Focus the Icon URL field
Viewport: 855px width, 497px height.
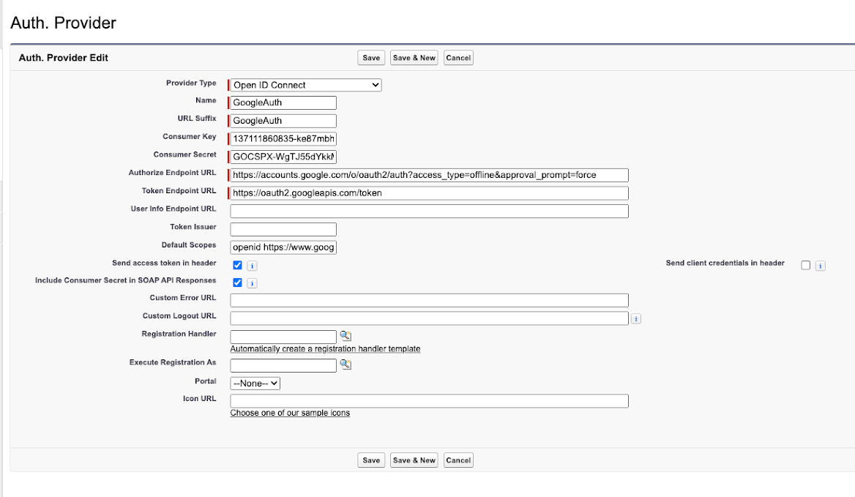click(x=429, y=401)
